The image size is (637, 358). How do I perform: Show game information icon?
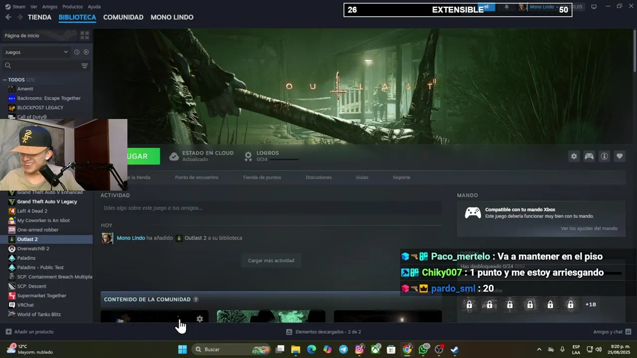coord(604,156)
